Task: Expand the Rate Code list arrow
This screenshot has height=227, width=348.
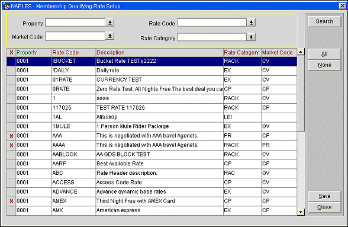Action: (x=251, y=23)
